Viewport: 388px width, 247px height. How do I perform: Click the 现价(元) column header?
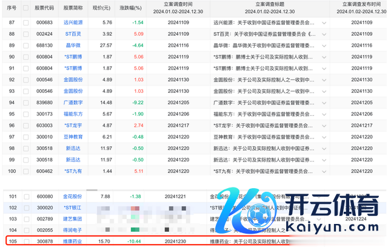click(102, 8)
